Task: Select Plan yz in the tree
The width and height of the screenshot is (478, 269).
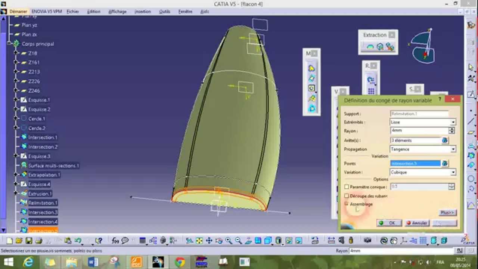Action: (29, 25)
